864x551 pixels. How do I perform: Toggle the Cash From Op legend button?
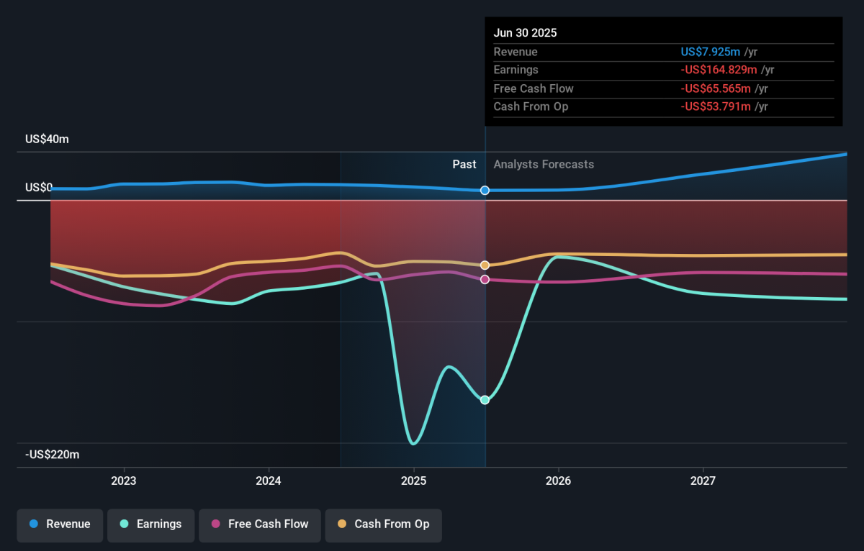[x=383, y=524]
